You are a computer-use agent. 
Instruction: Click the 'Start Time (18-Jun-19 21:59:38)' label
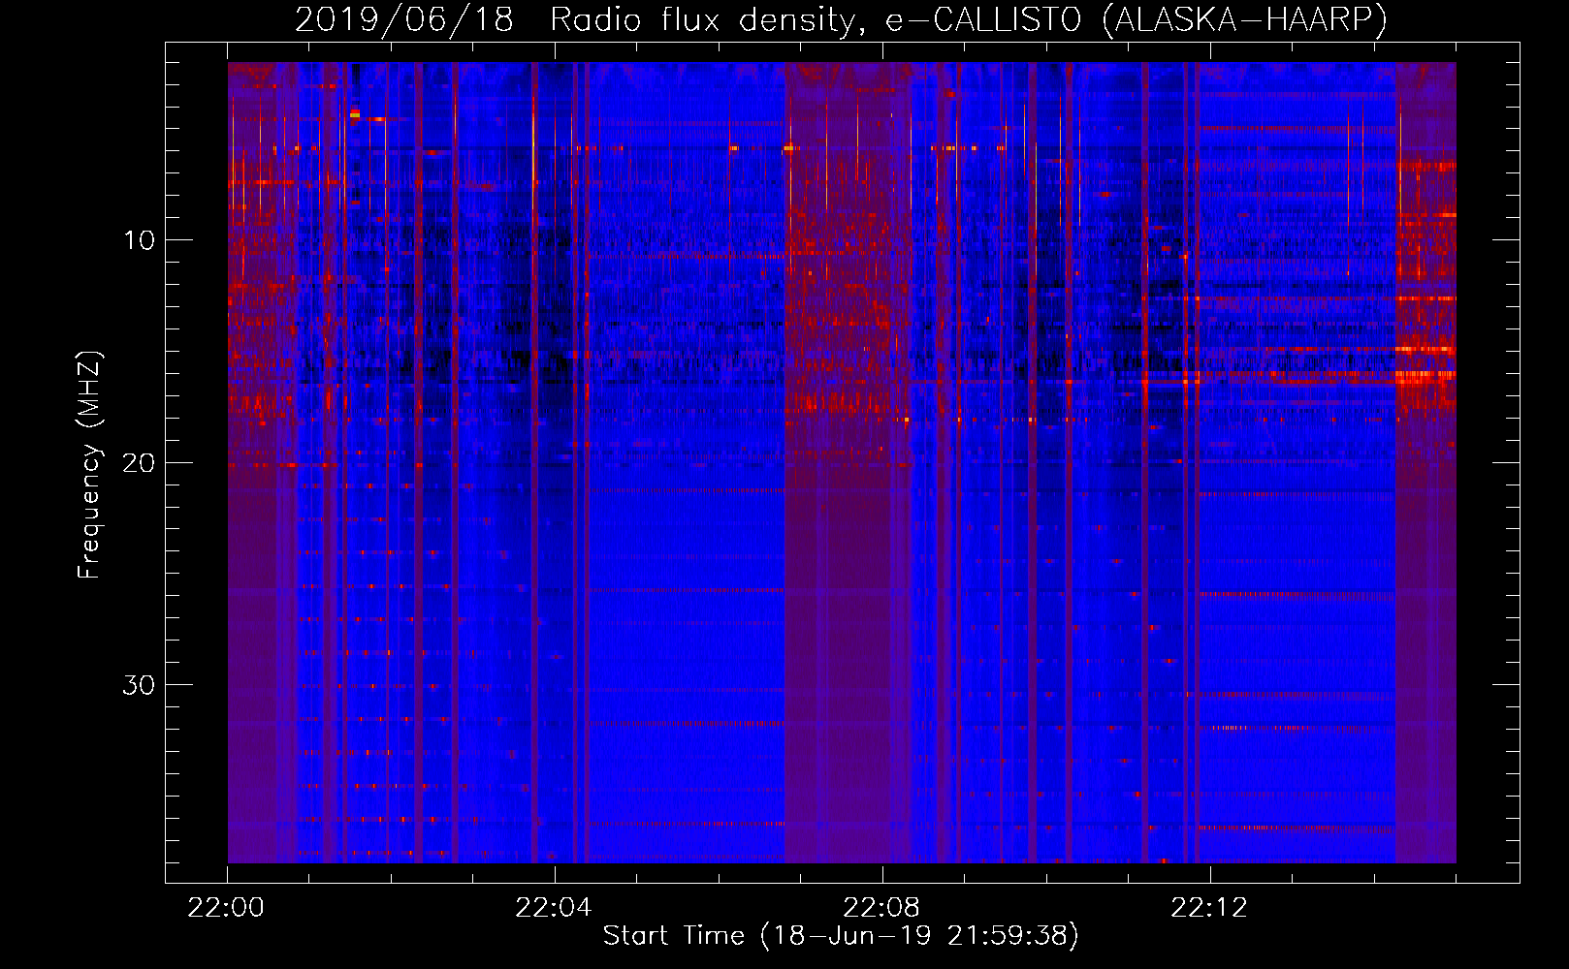[841, 936]
